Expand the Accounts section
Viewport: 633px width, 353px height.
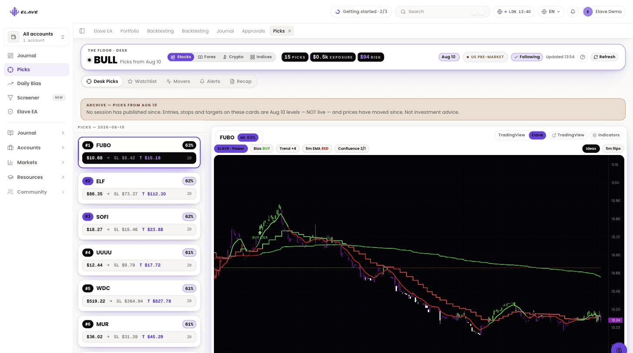pyautogui.click(x=37, y=148)
